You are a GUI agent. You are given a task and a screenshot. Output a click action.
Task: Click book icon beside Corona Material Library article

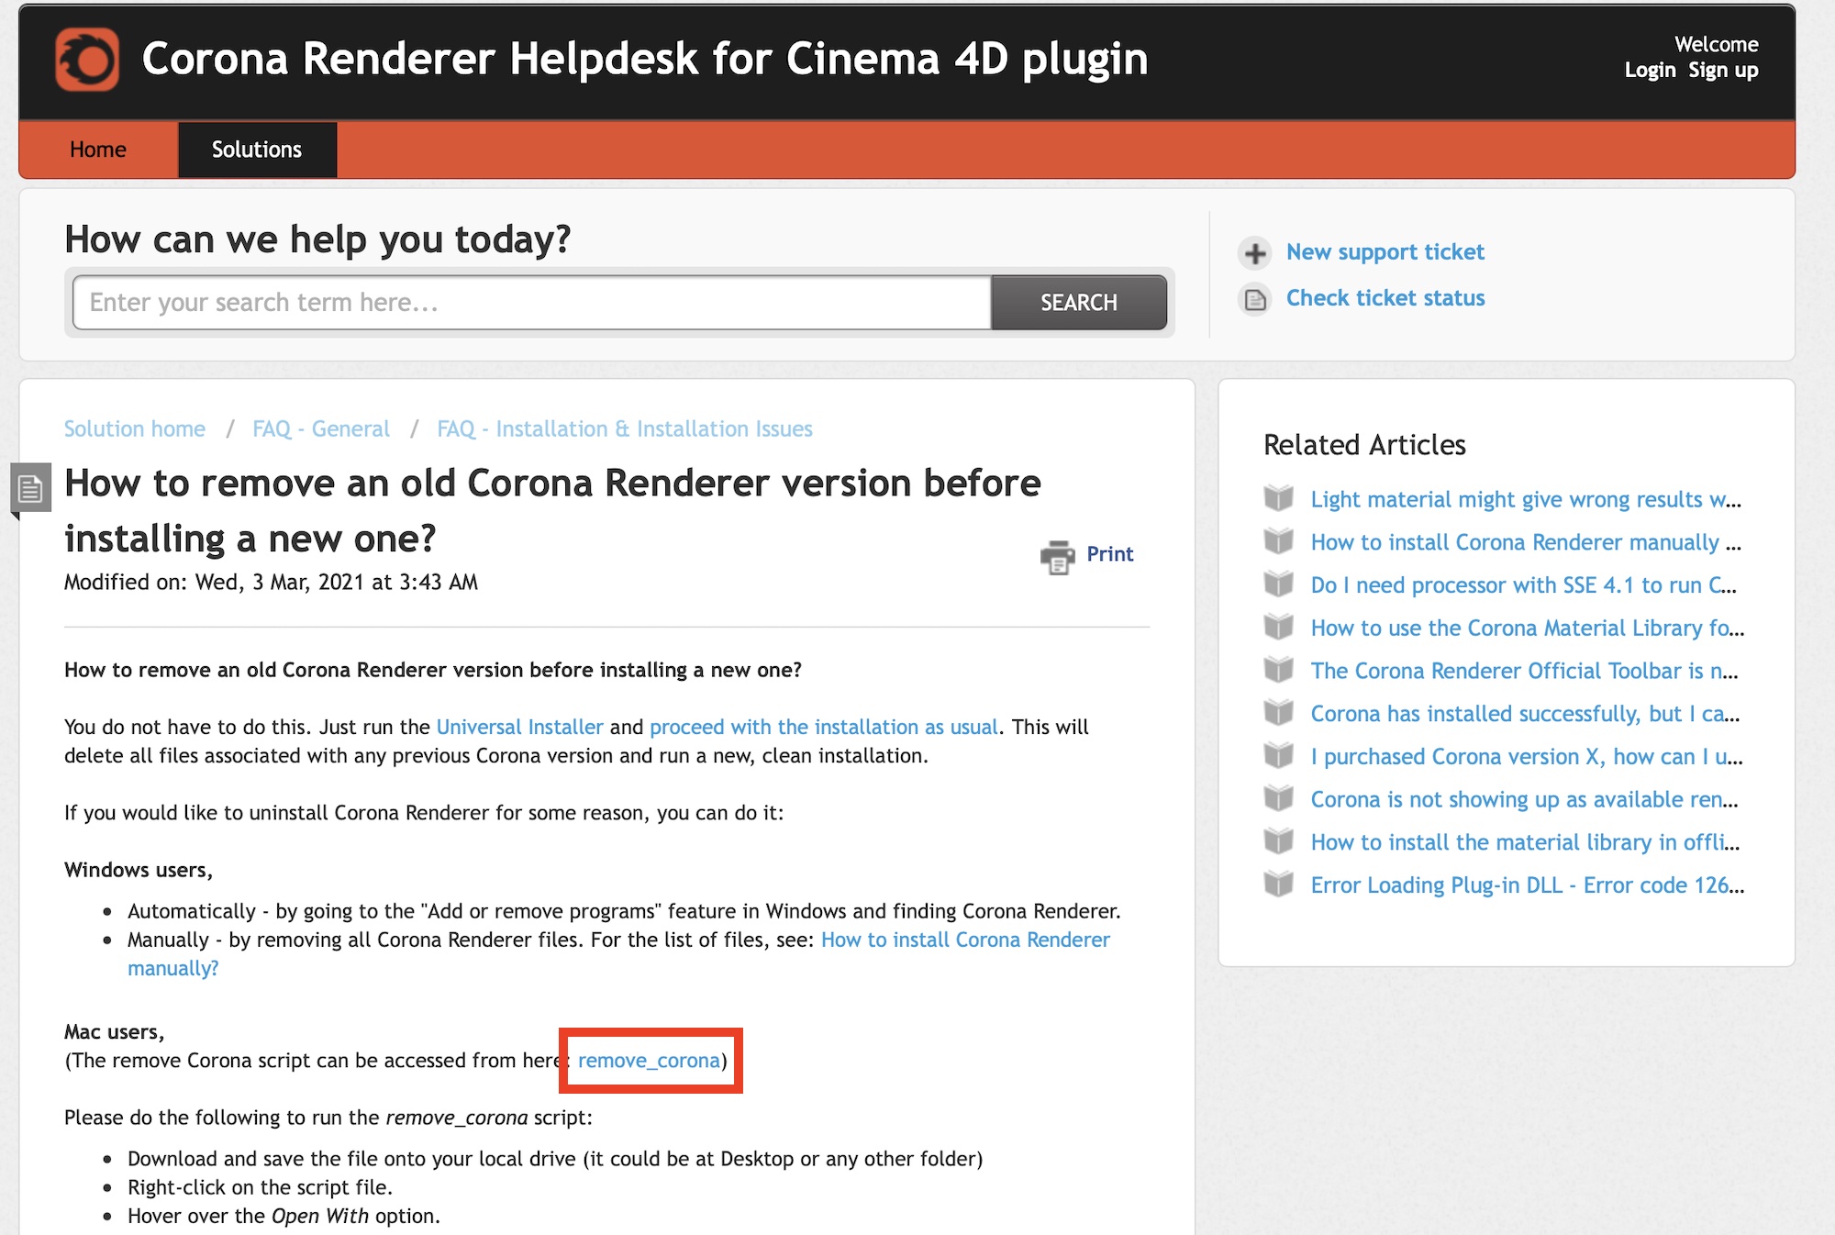(1278, 628)
